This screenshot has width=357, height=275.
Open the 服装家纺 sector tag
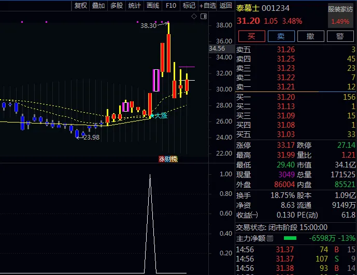pos(340,9)
